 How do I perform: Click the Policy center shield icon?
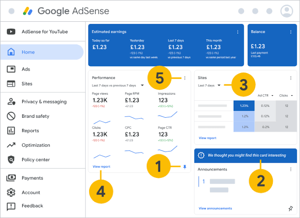(11, 160)
